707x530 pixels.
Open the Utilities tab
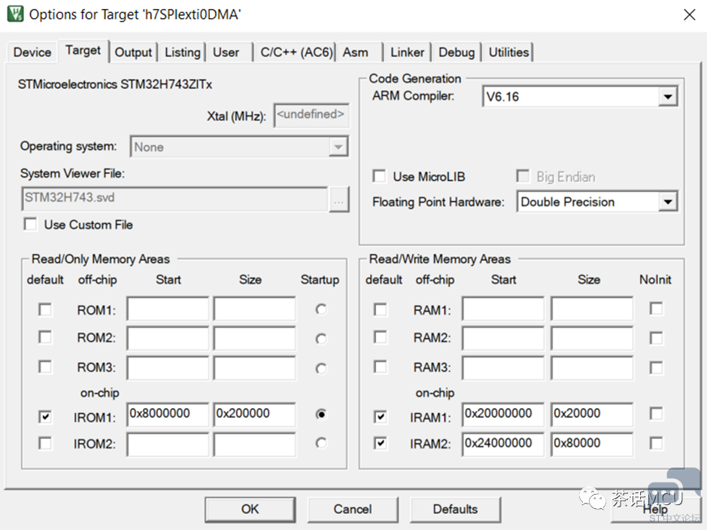[x=508, y=53]
